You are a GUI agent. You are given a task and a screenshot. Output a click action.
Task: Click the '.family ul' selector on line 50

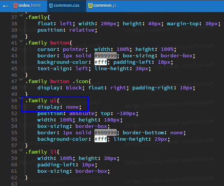[x=41, y=100]
